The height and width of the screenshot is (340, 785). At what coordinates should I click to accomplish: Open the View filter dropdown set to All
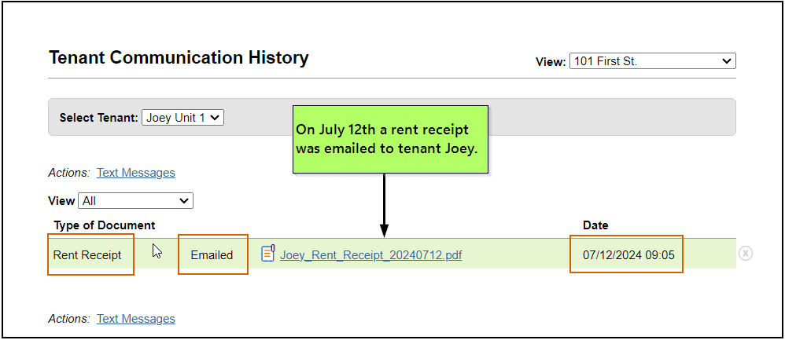click(135, 201)
